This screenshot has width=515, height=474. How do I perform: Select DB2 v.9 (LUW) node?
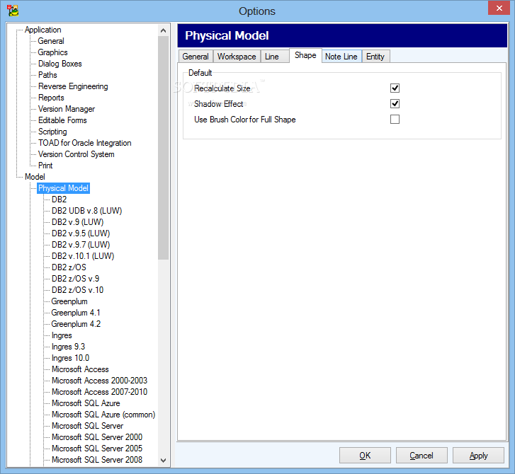77,222
